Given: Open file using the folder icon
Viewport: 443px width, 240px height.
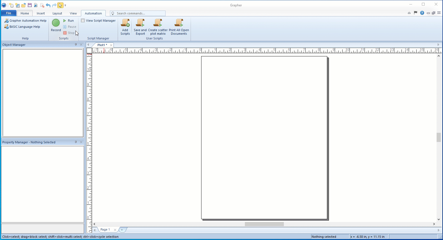Looking at the screenshot, I should point(24,5).
